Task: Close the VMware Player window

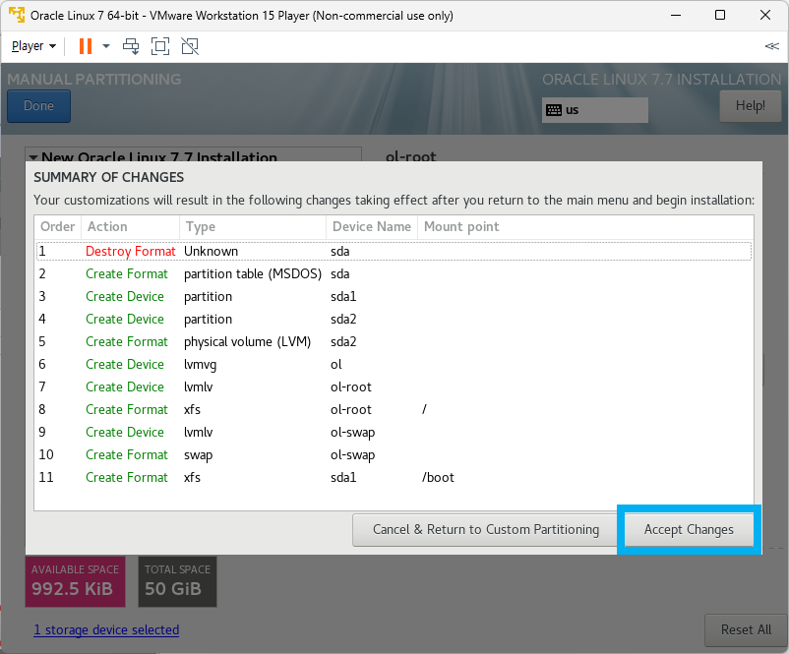Action: pos(764,15)
